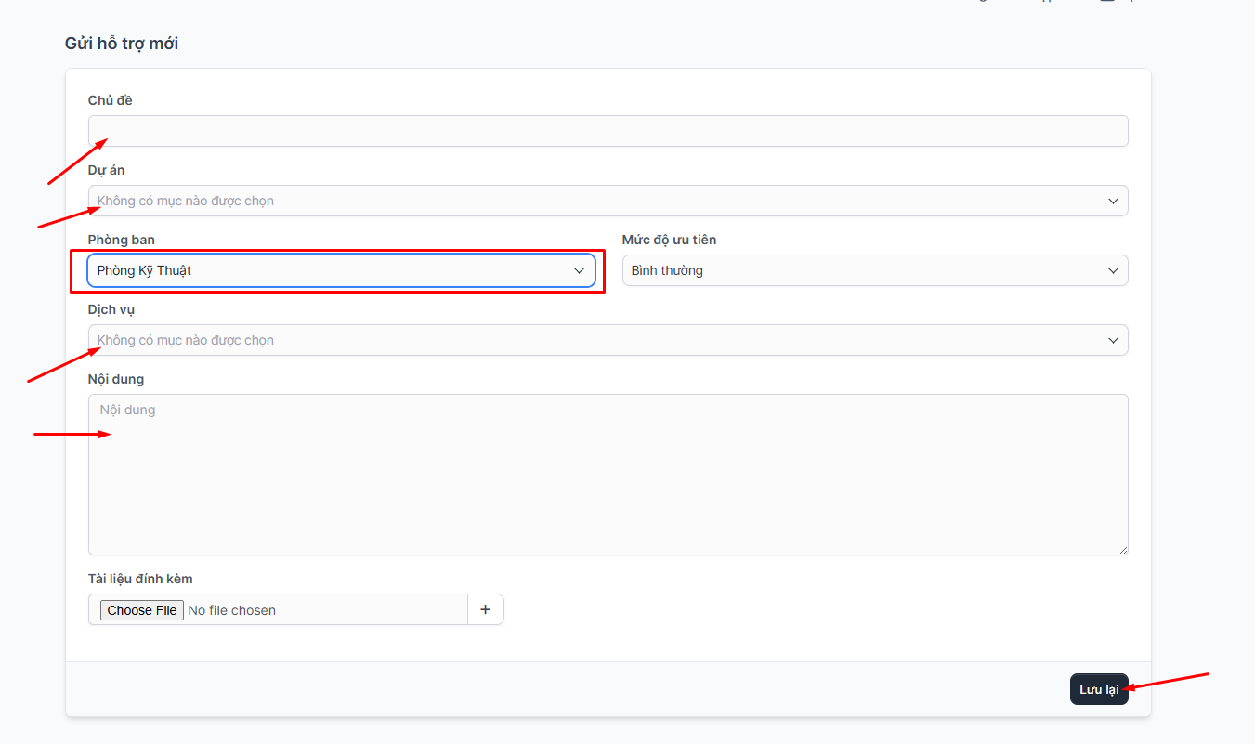The height and width of the screenshot is (744, 1255).
Task: Click the Tài liệu đính kèm label
Action: [140, 579]
